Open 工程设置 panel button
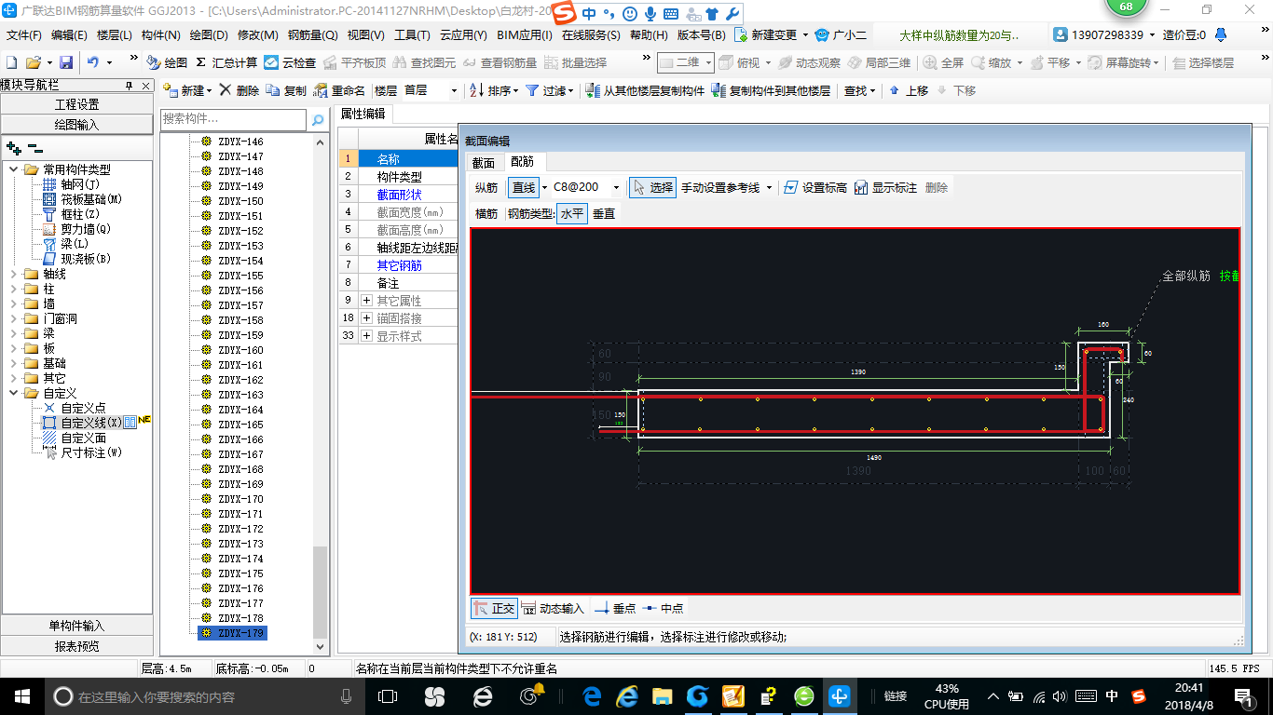The width and height of the screenshot is (1273, 715). pyautogui.click(x=76, y=104)
